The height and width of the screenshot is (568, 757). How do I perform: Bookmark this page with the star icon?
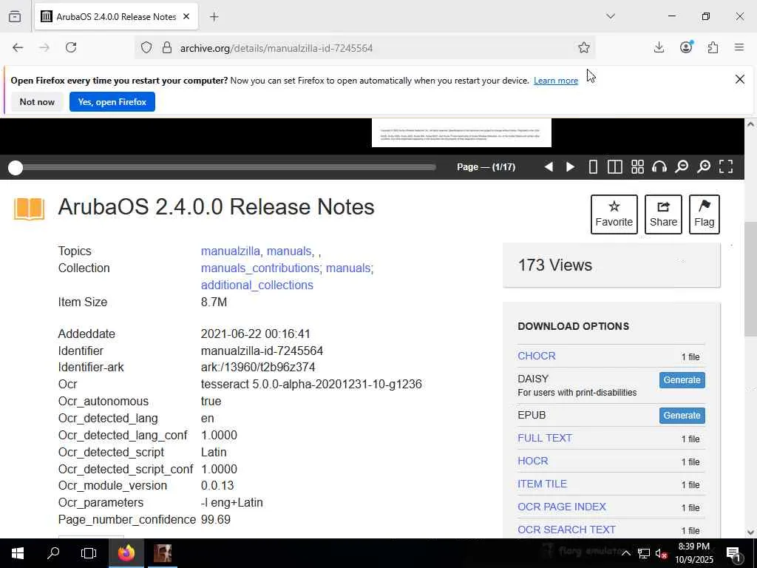pos(584,47)
